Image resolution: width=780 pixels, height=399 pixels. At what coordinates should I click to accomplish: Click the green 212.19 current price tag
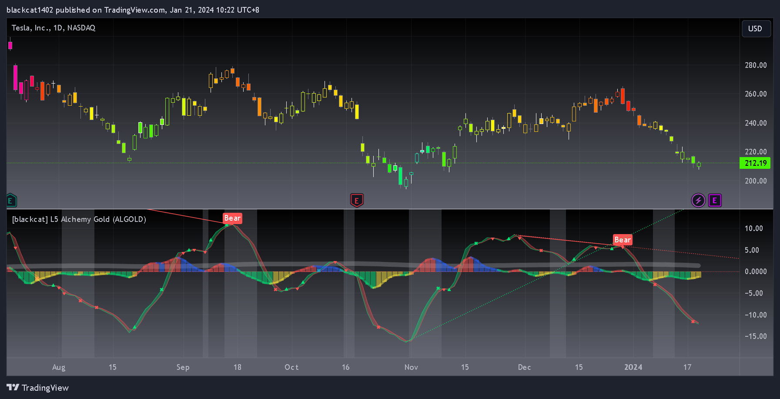pos(755,163)
